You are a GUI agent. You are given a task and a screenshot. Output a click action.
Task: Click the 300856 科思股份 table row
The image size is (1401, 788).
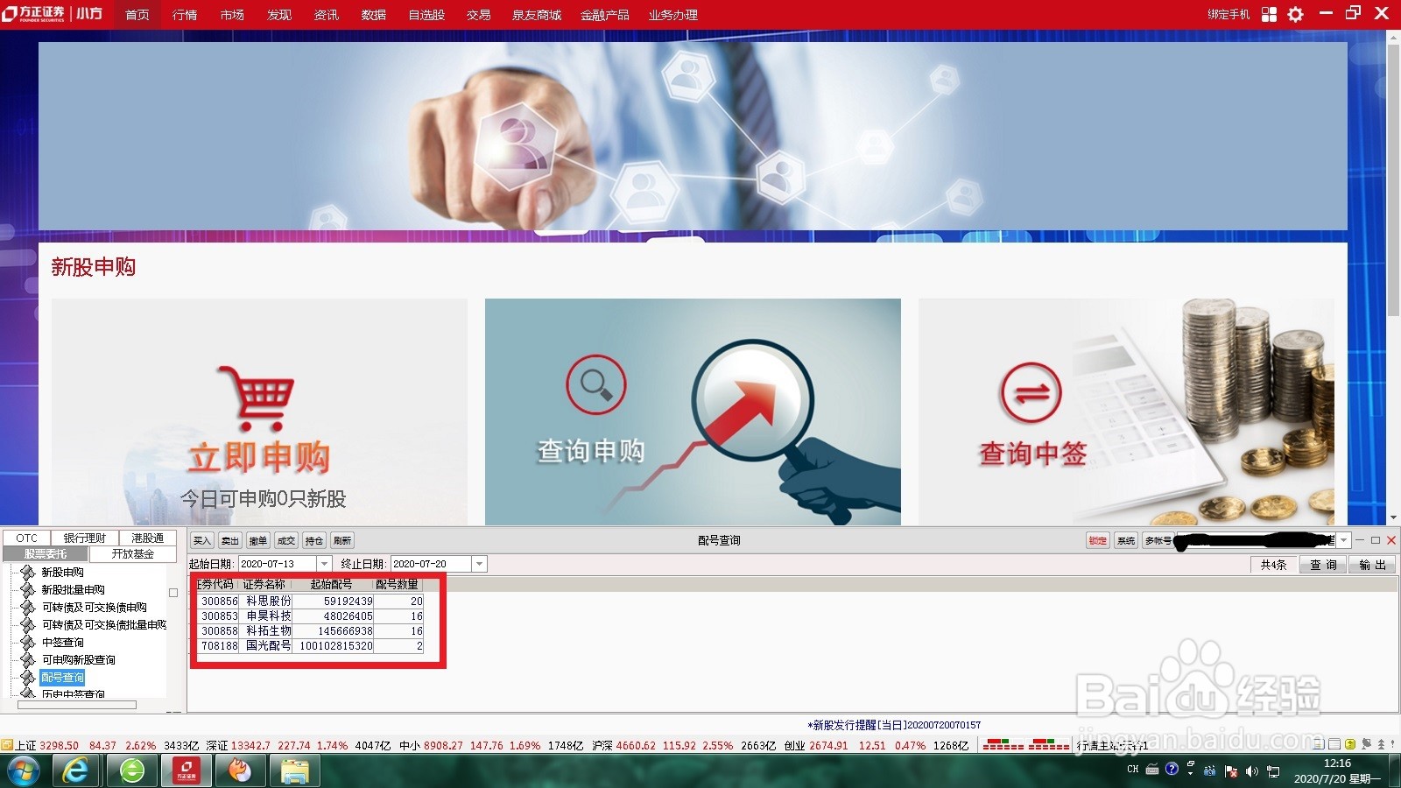click(311, 602)
